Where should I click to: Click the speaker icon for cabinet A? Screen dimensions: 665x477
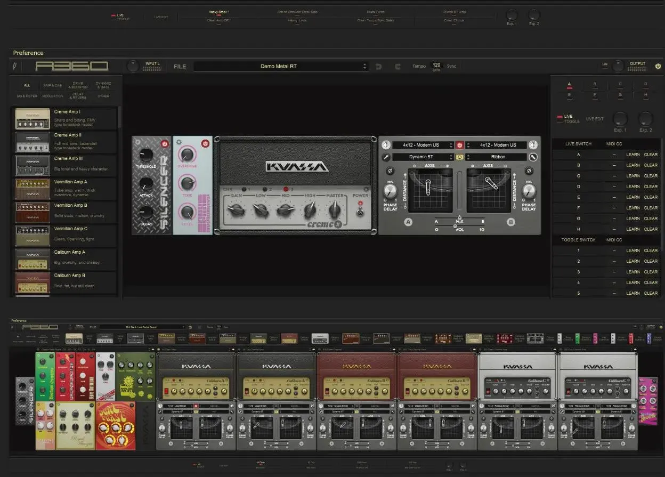(386, 145)
